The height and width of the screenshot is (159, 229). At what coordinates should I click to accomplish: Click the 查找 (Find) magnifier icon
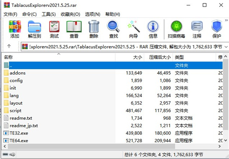click(x=113, y=30)
